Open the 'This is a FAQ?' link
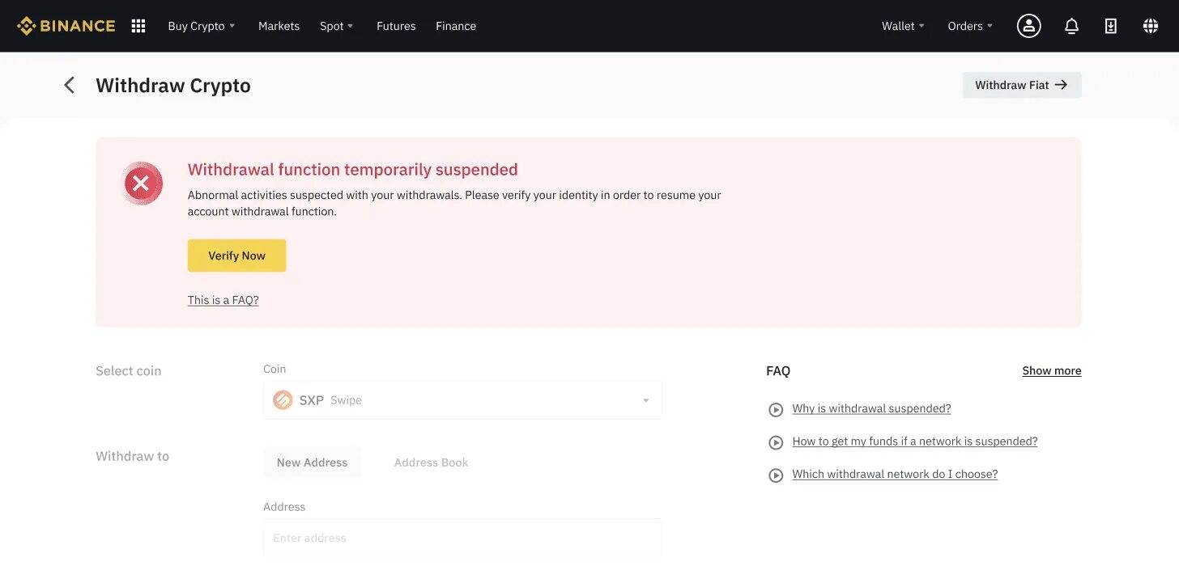 (x=223, y=300)
